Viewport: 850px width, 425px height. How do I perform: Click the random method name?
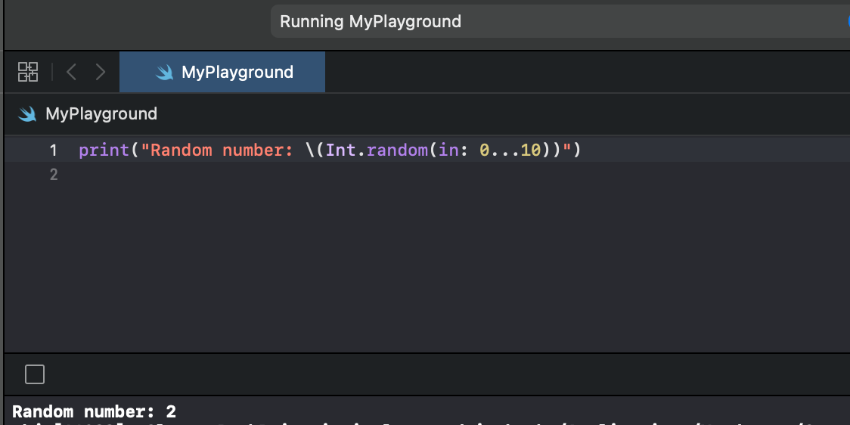tap(397, 150)
